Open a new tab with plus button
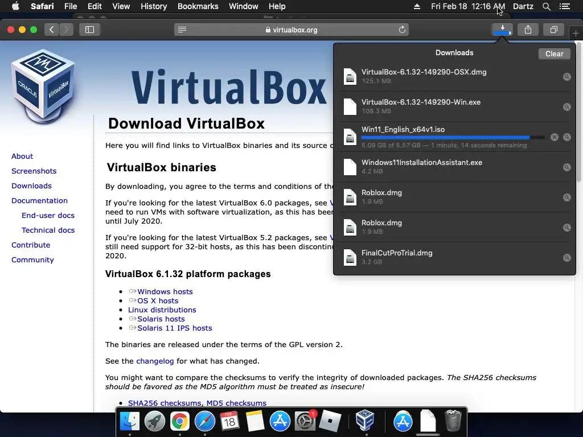This screenshot has width=583, height=437. pyautogui.click(x=576, y=34)
